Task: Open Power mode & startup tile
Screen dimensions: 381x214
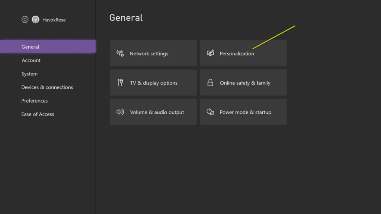Action: coord(243,112)
